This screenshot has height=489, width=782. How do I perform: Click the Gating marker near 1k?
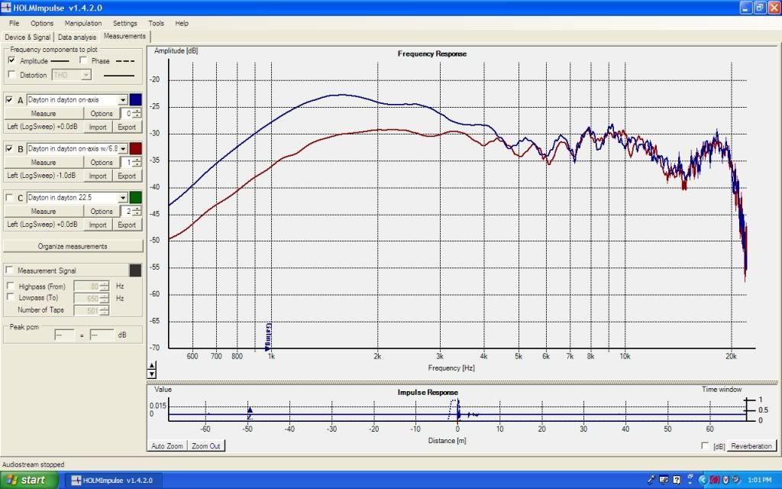(269, 337)
